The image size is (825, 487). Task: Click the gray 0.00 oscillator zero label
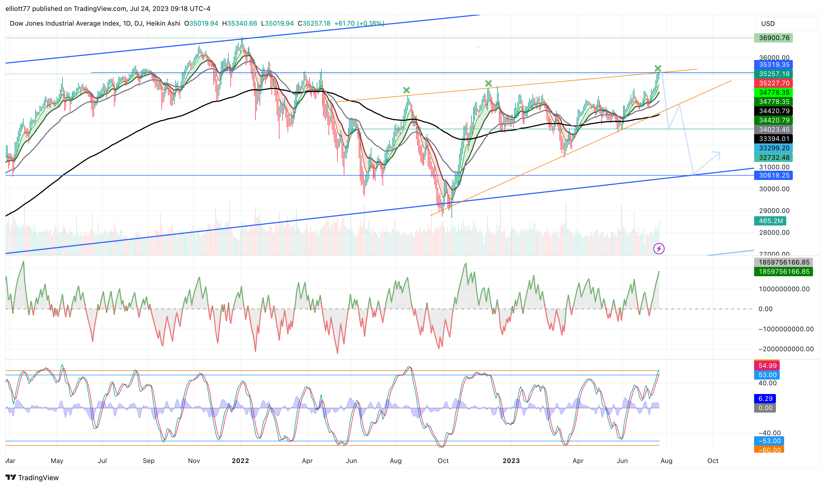[x=765, y=408]
